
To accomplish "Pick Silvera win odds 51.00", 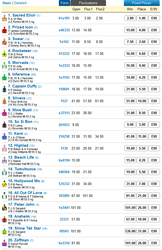I will [130, 101].
